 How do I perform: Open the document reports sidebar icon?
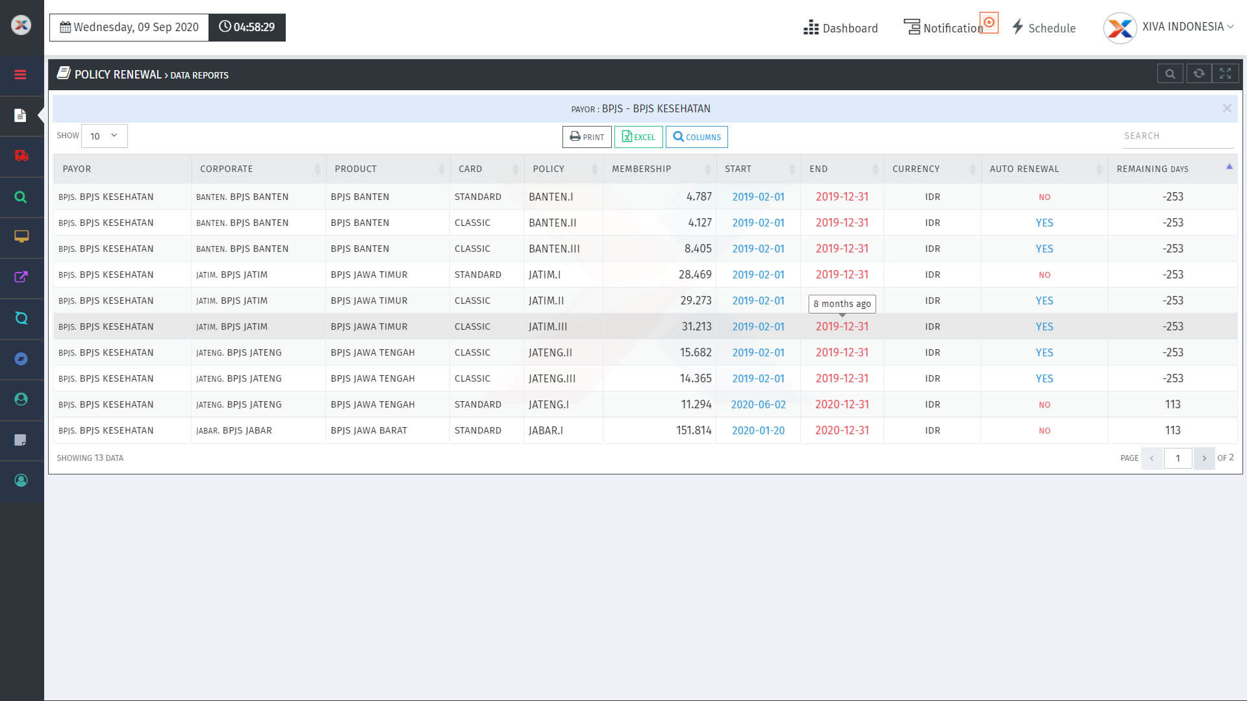[20, 116]
